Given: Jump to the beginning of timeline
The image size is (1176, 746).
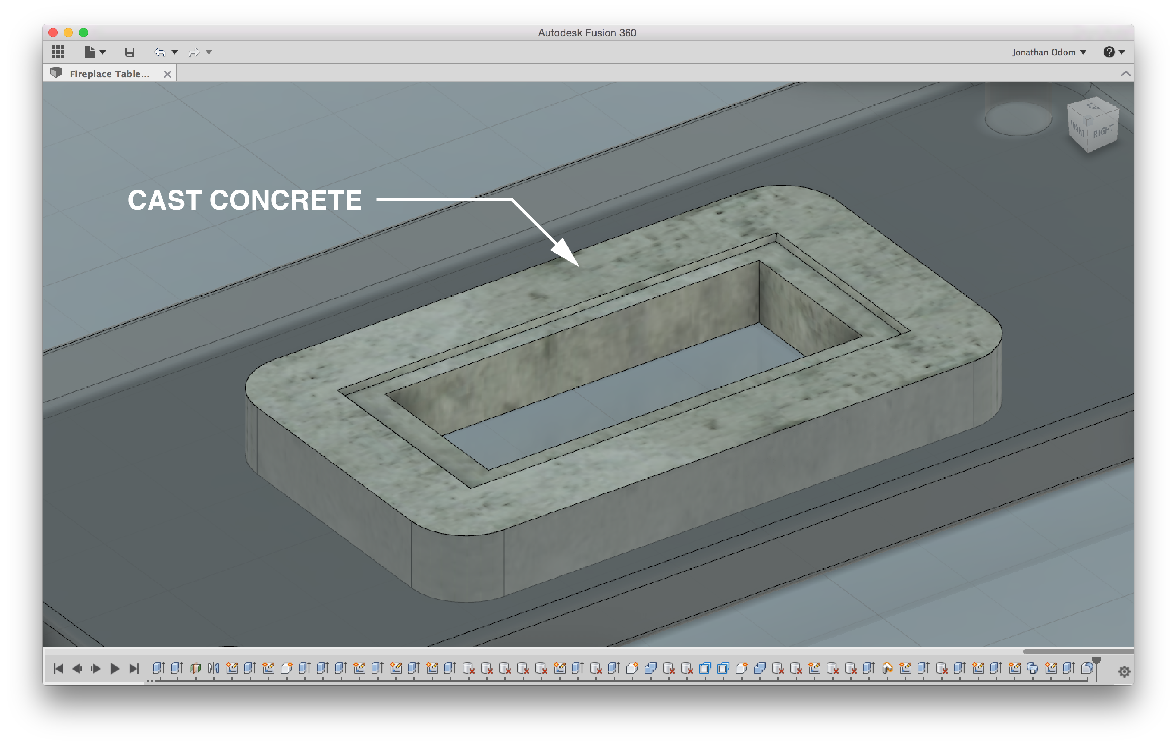Looking at the screenshot, I should 58,668.
